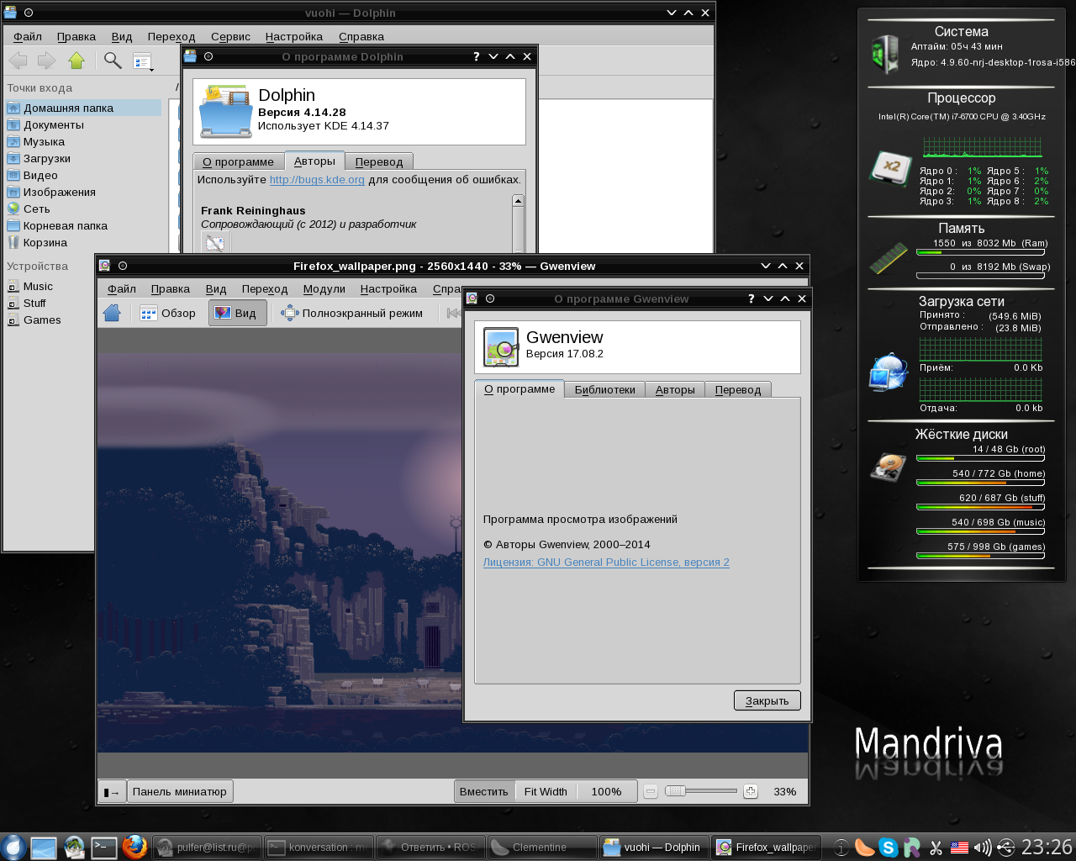
Task: Launch the terminal from the taskbar
Action: coord(104,847)
